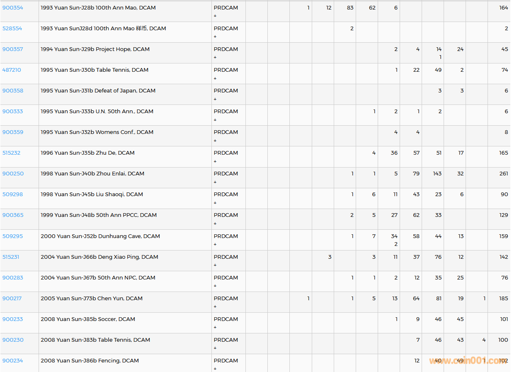512x372 pixels.
Task: Expand the plus for 50th Ann PPCC row
Action: tap(215, 224)
